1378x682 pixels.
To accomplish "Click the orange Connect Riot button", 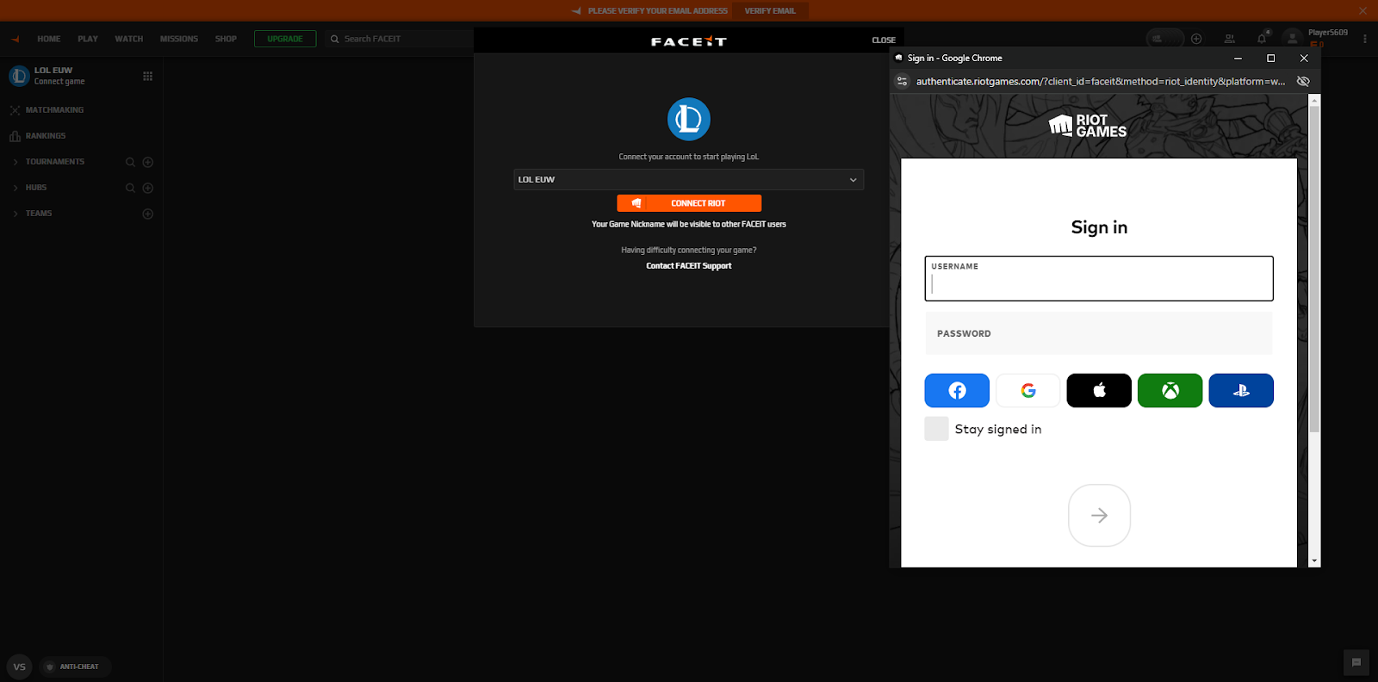I will coord(689,203).
